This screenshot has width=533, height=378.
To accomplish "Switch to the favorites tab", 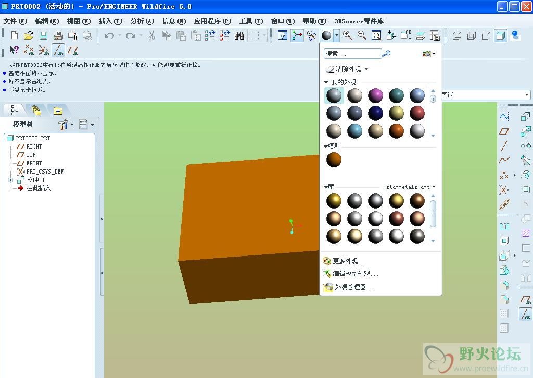I will [x=58, y=111].
